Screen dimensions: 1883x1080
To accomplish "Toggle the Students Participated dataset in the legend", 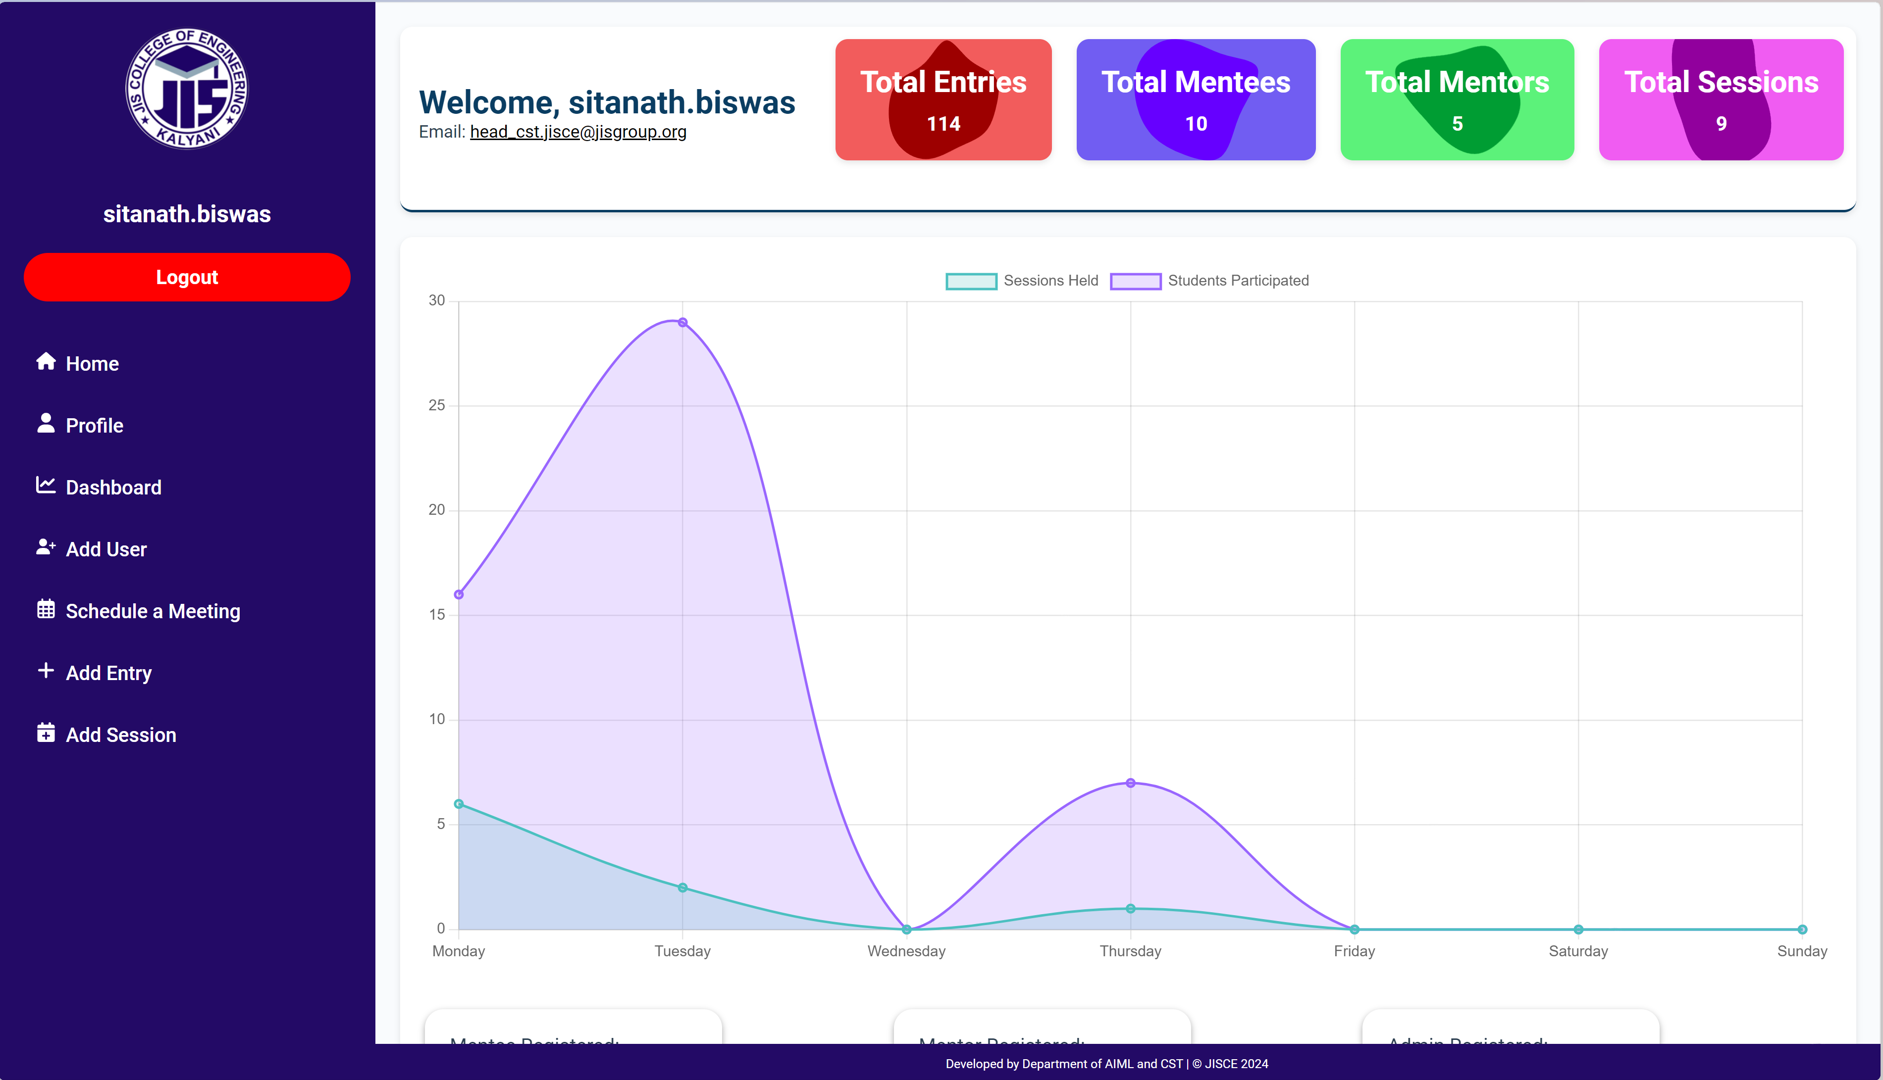I will point(1237,280).
